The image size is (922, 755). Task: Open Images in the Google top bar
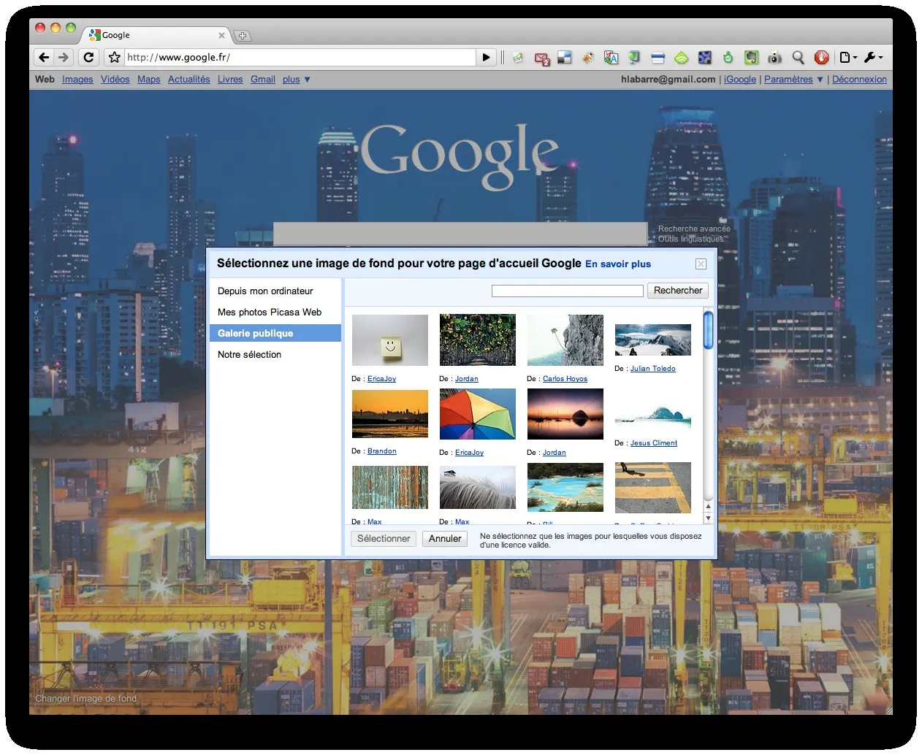pos(77,80)
